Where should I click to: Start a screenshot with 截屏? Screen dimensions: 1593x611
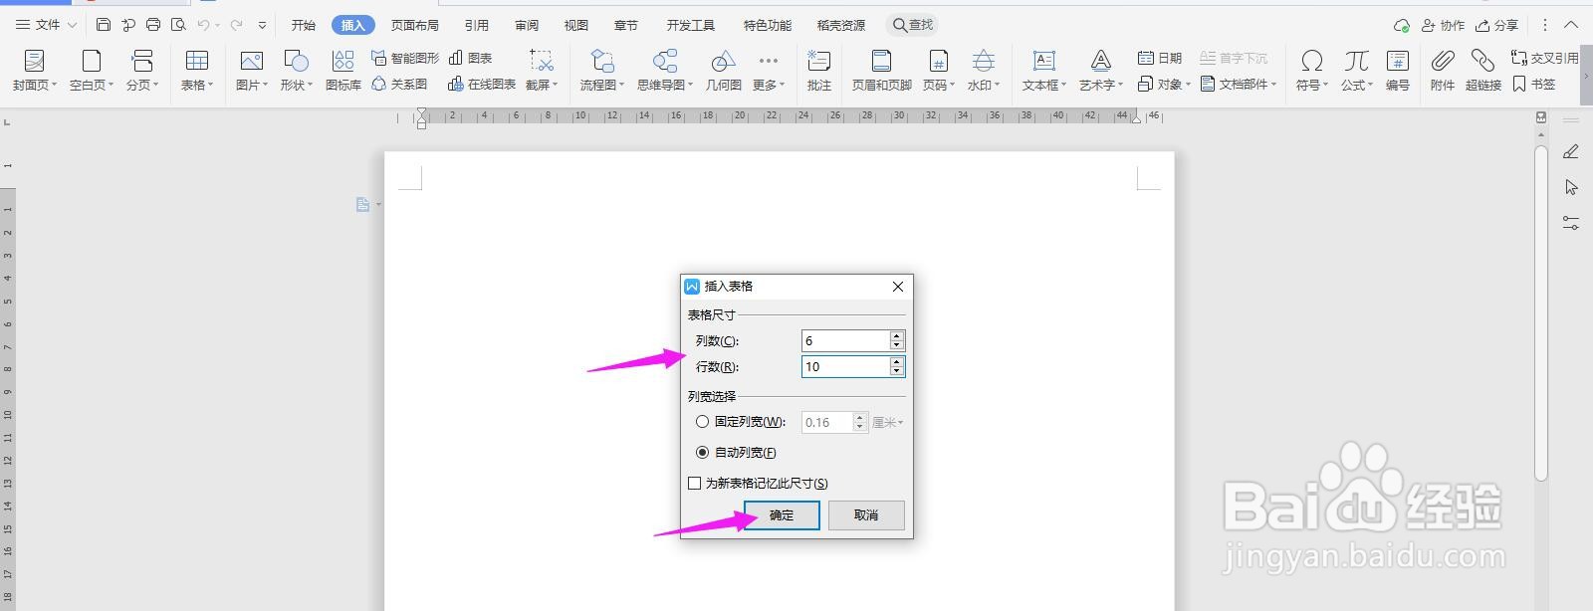click(542, 71)
